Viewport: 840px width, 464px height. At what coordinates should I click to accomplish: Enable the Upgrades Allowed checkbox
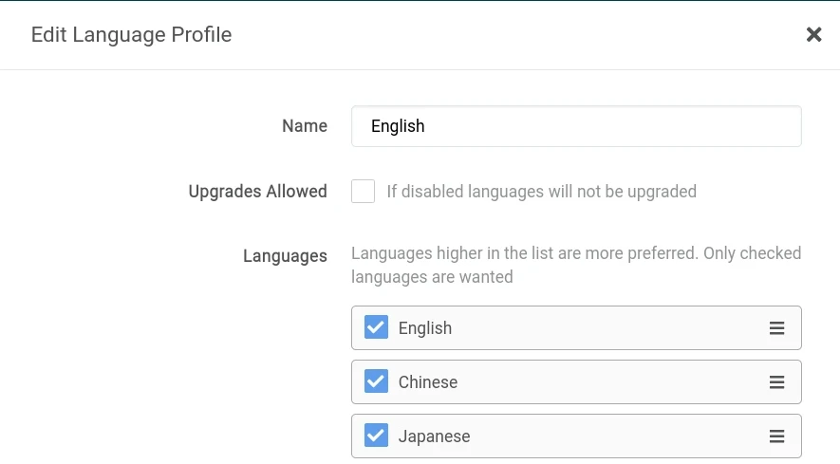click(x=363, y=192)
